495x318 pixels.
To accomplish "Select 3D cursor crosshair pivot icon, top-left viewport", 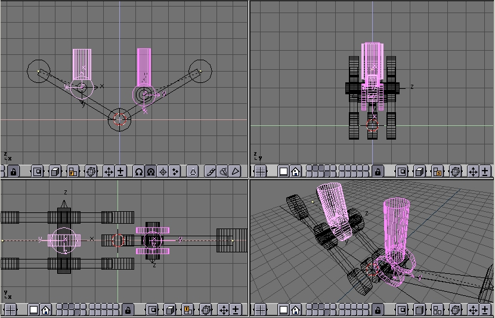I will [x=163, y=171].
